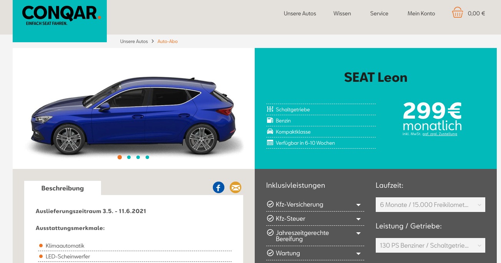The width and height of the screenshot is (501, 263).
Task: Click the calendar availability icon
Action: coord(270,143)
